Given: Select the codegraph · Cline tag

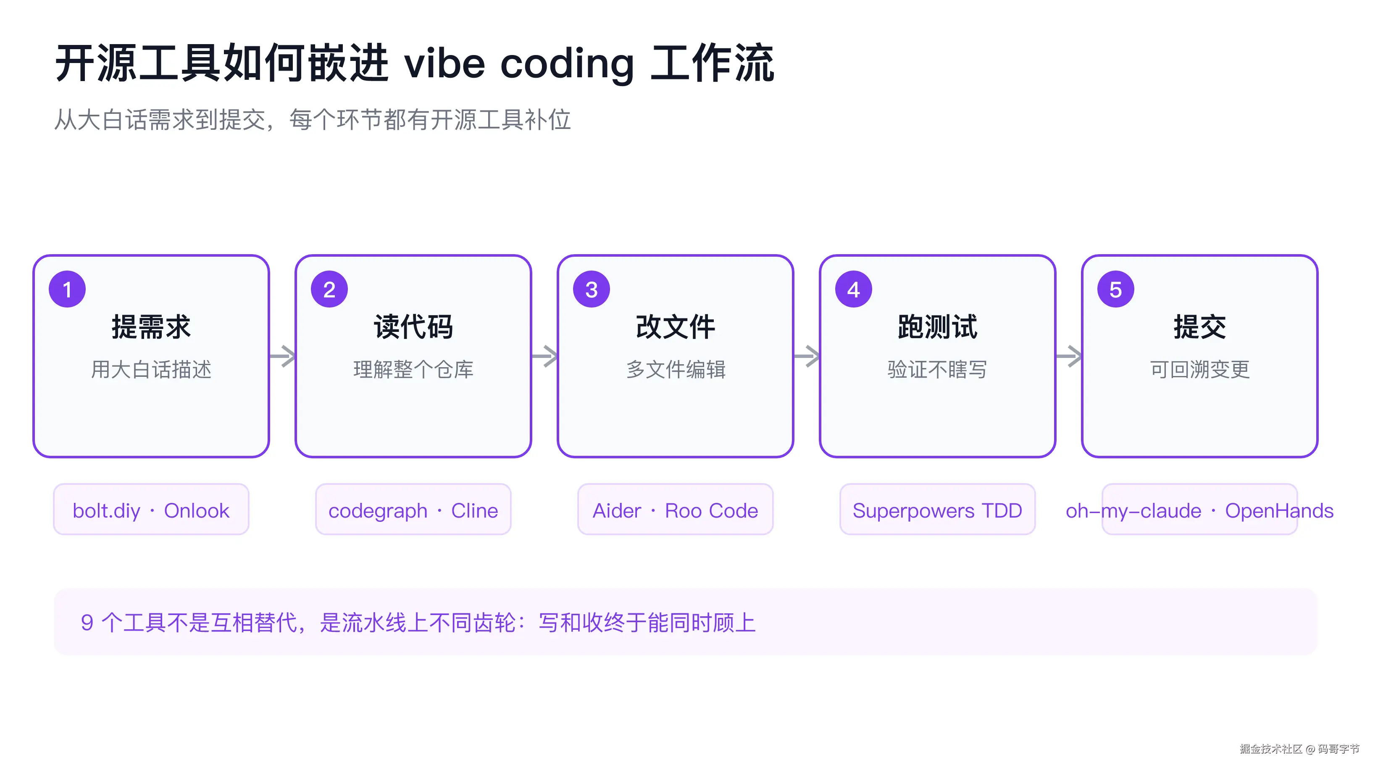Looking at the screenshot, I should 413,509.
